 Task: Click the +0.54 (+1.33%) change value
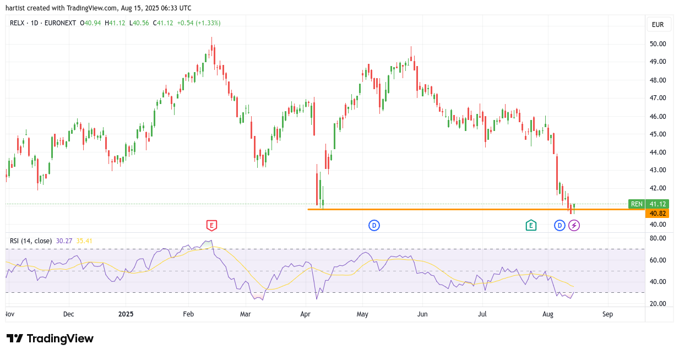[x=199, y=23]
